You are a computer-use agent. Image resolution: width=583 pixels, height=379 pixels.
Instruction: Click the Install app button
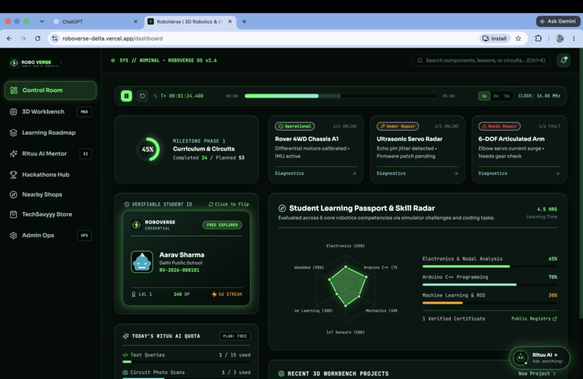495,38
